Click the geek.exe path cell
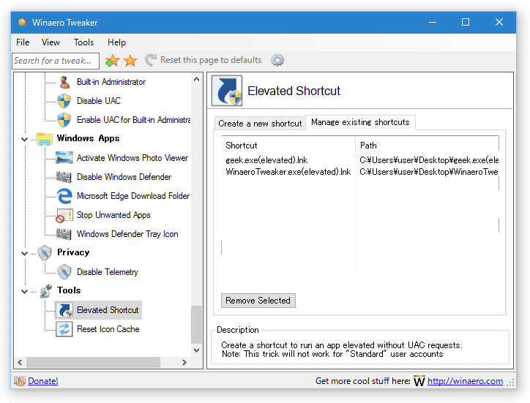This screenshot has height=403, width=530. [x=428, y=160]
